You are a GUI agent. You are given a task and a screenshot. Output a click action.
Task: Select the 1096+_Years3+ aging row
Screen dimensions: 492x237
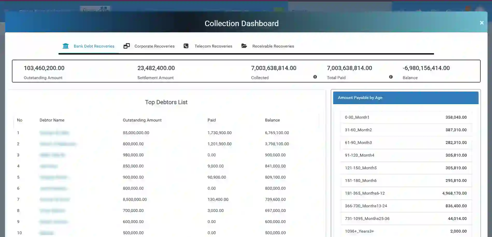[x=405, y=231]
